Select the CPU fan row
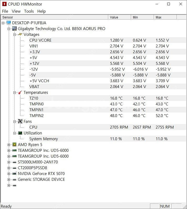Screen dimensions: 187x209 (107, 127)
